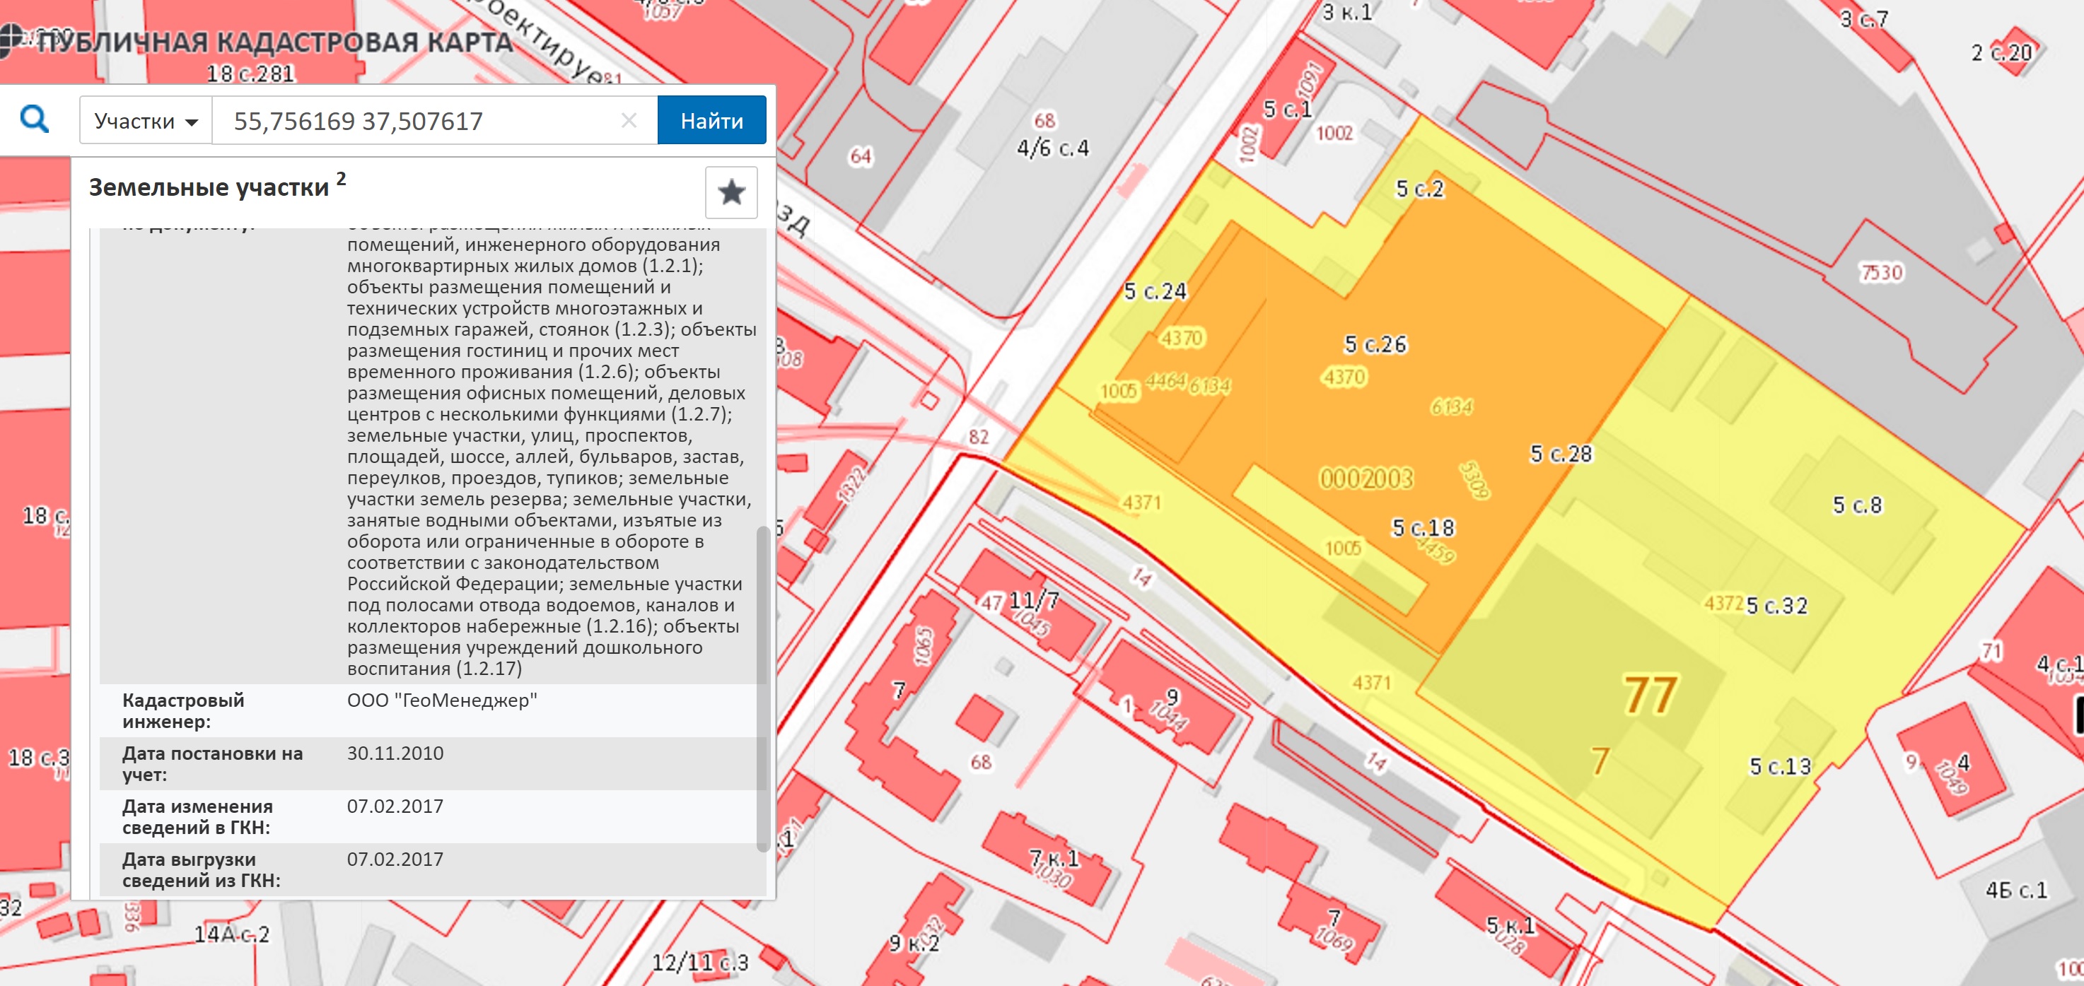Click ПУБЛИЧНАЯ КАДАСТРОВАЯ КАРТА title link

(275, 42)
